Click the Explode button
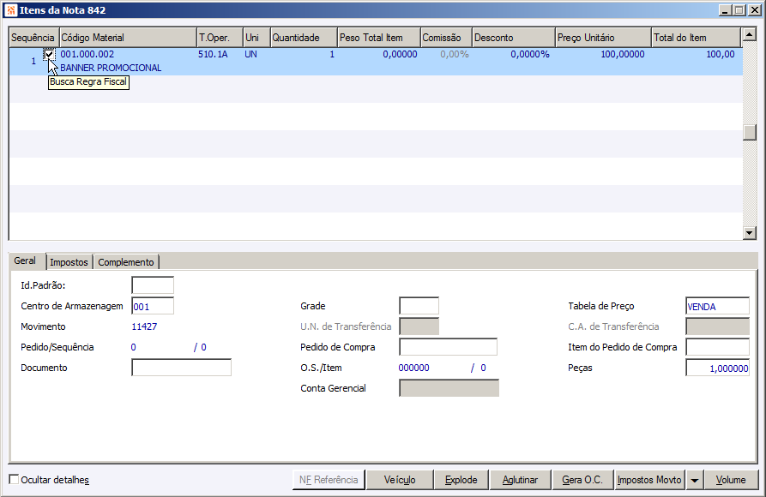Viewport: 766px width, 497px height. coord(461,480)
